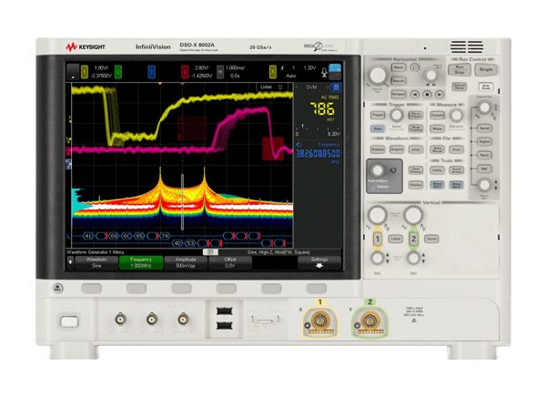Toggle the Digital channels key
This screenshot has width=546, height=397.
pyautogui.click(x=484, y=141)
